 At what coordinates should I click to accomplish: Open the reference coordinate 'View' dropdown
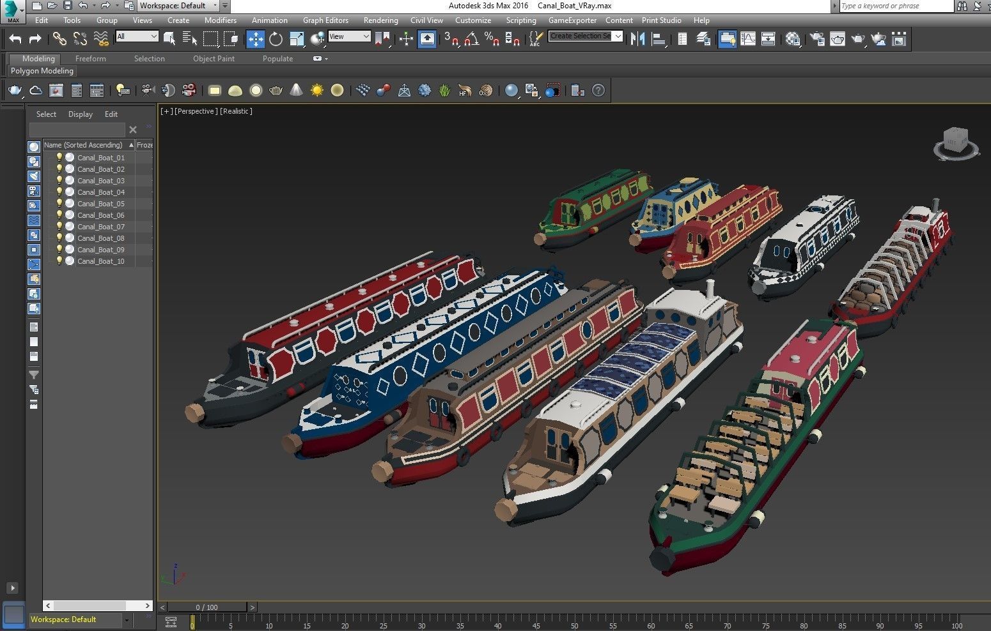click(x=349, y=36)
